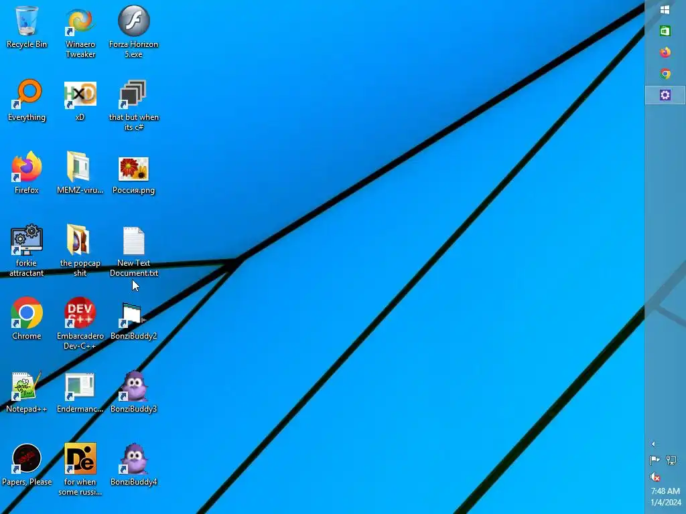Click the Everything search shortcut

pos(27,100)
